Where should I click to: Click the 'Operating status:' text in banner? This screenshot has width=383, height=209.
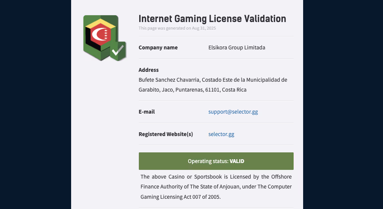tap(208, 161)
